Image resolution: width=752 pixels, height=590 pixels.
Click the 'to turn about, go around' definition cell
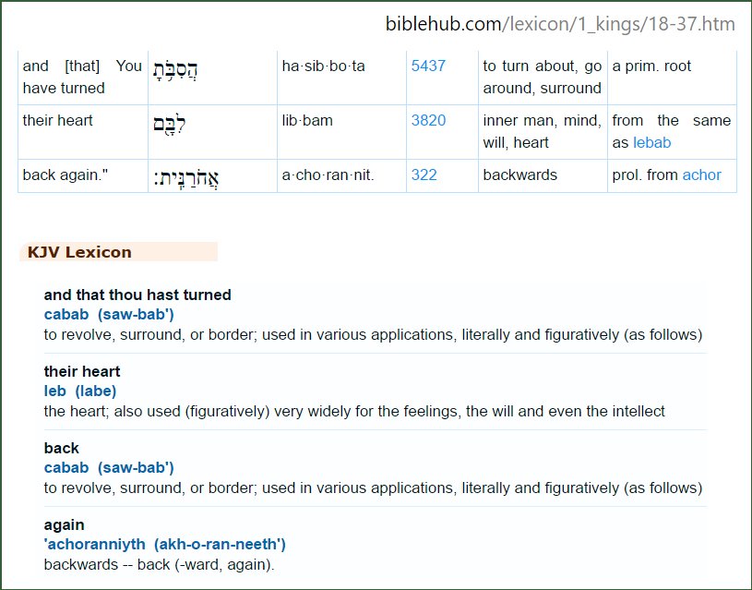coord(542,78)
